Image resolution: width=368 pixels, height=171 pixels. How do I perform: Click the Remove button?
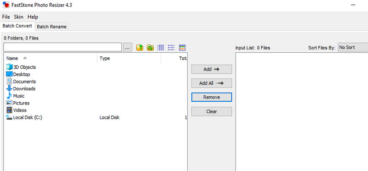(212, 97)
